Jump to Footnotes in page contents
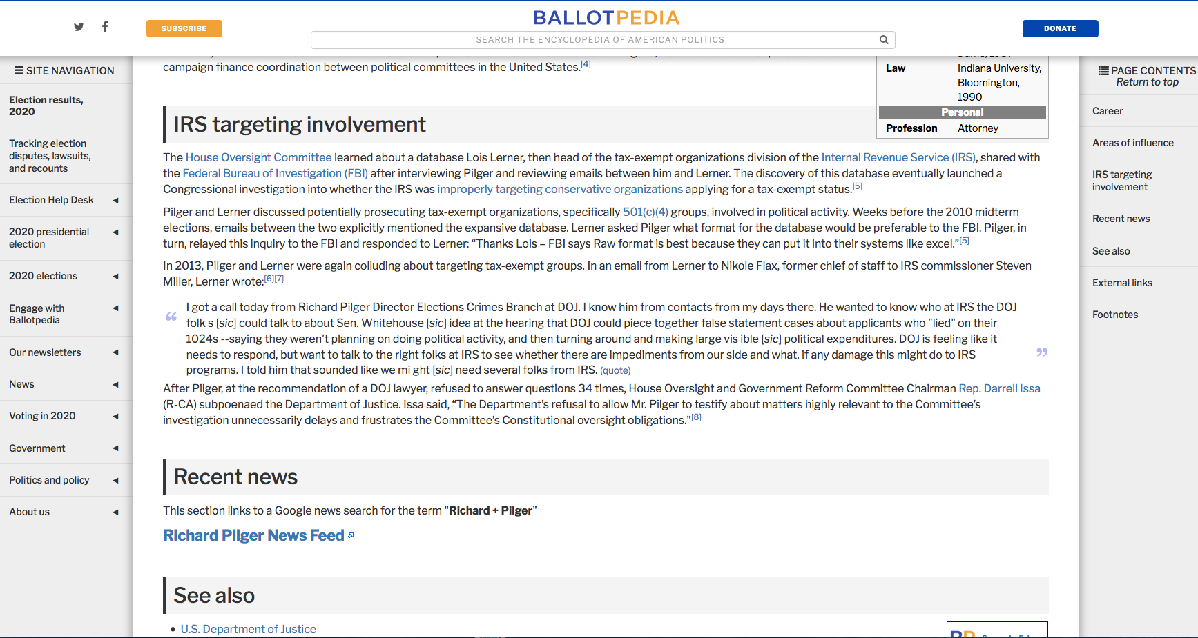1198x638 pixels. [1114, 315]
